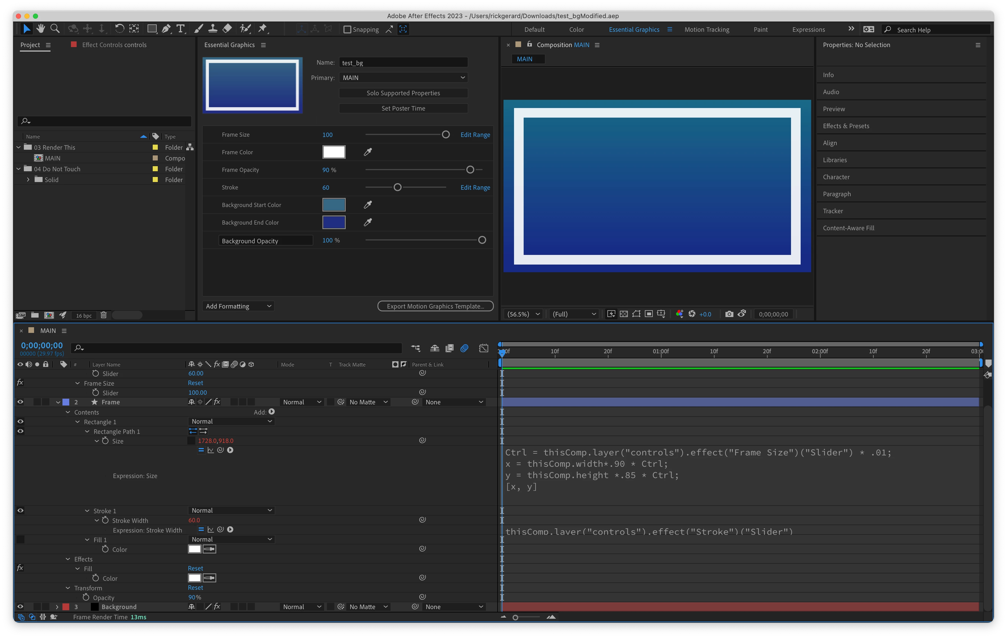The width and height of the screenshot is (1007, 638).
Task: Click Export Motion Graphics Template button
Action: tap(435, 306)
